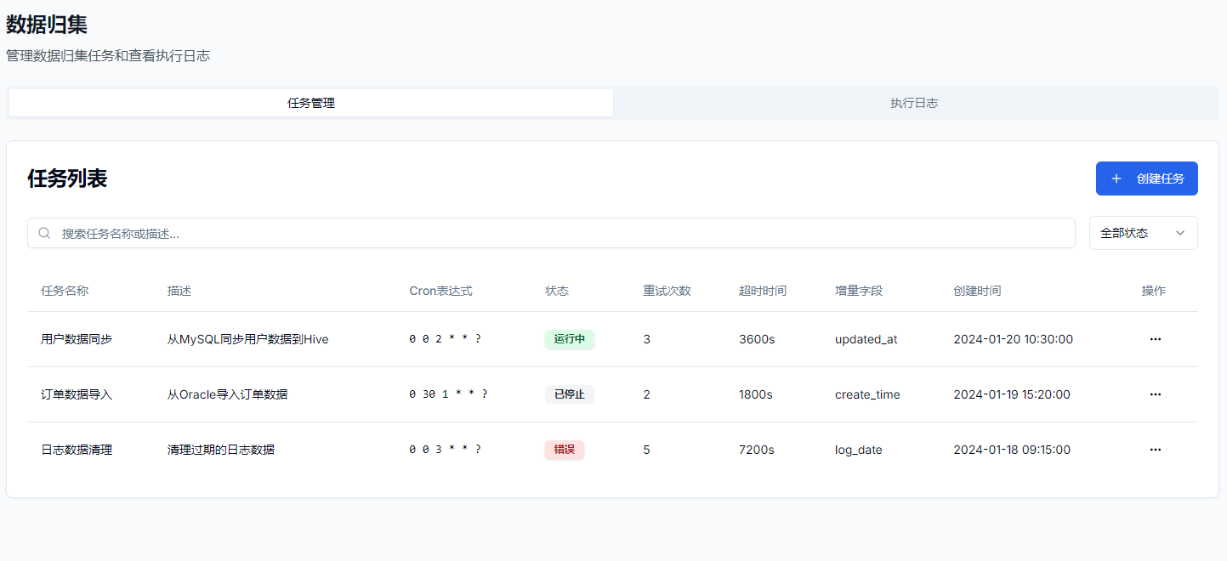Viewport: 1227px width, 561px height.
Task: Click the plus icon in 创建任务
Action: coord(1116,178)
